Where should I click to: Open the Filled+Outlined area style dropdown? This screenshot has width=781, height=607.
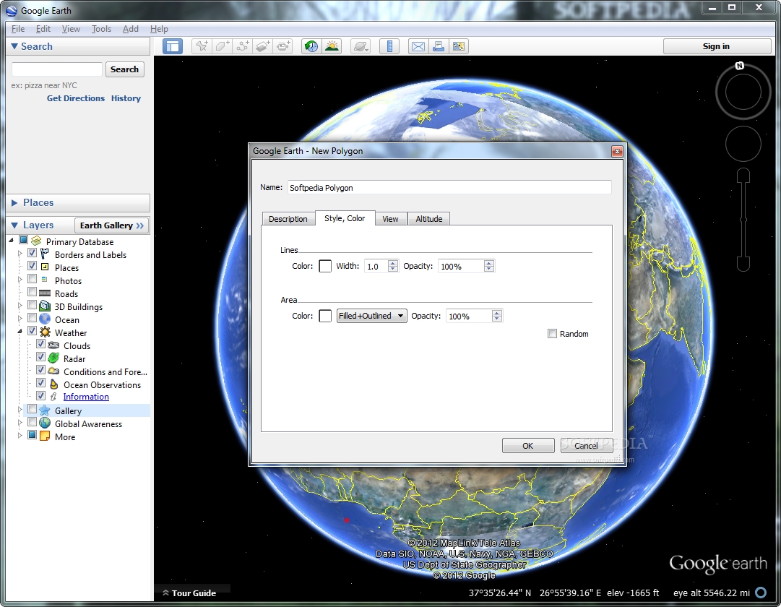coord(371,316)
